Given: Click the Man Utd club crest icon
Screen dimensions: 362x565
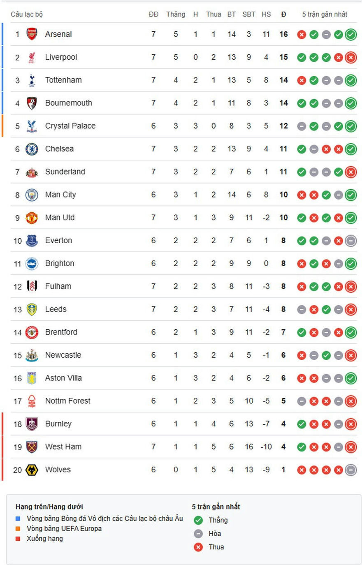Looking at the screenshot, I should tap(32, 218).
